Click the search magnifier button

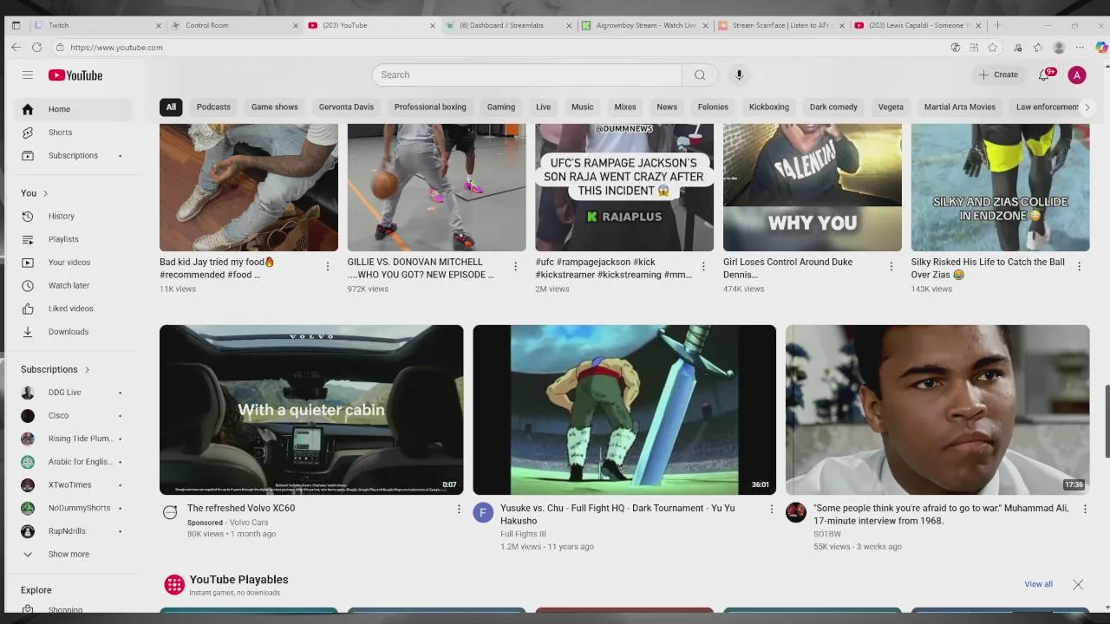coord(700,75)
